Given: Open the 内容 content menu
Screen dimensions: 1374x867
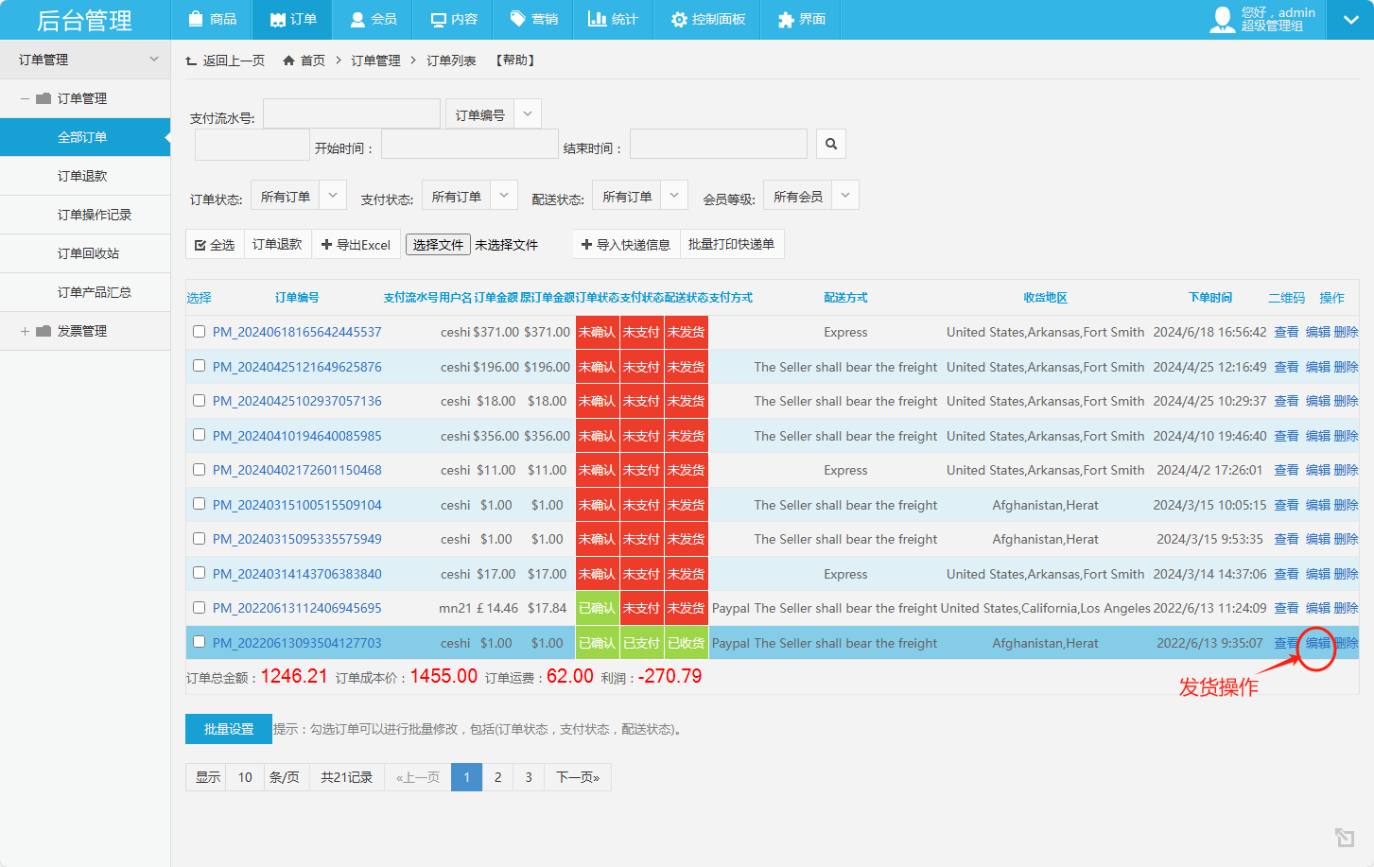Looking at the screenshot, I should 454,19.
